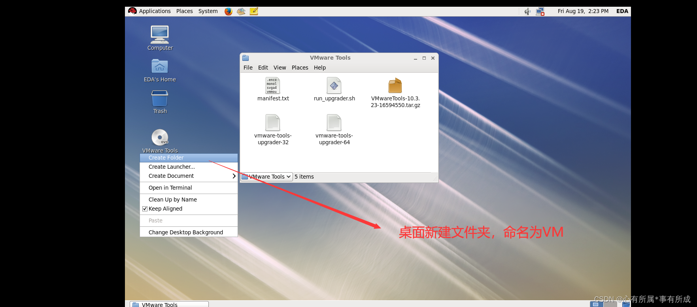Open the note editor panel icon
The height and width of the screenshot is (307, 697).
coord(254,11)
